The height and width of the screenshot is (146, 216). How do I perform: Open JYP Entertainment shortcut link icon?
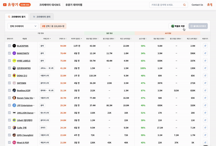205,105
